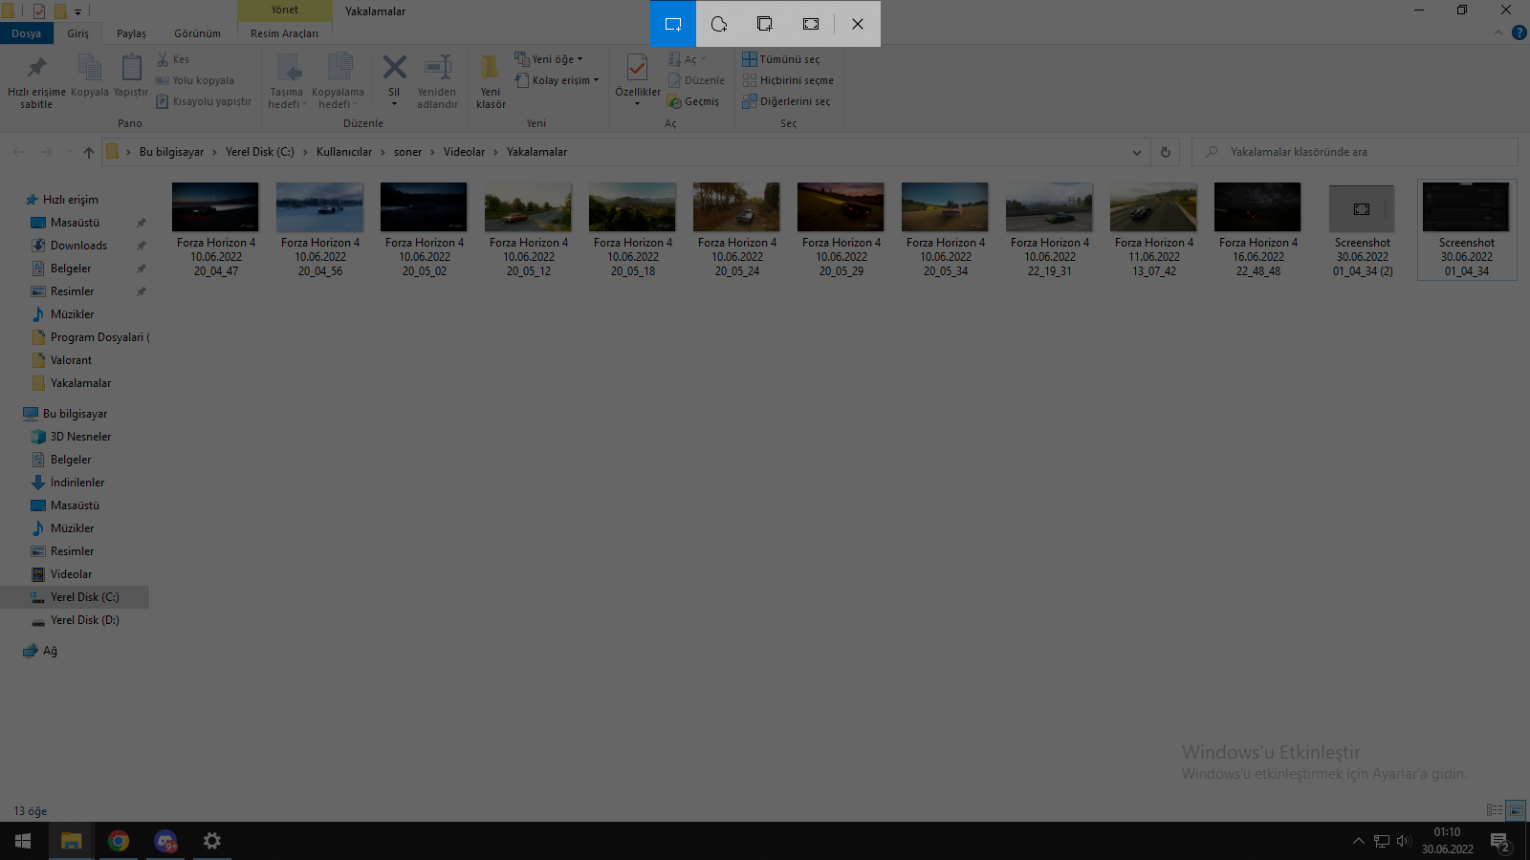Switch to the Giriş ribbon tab
The width and height of the screenshot is (1530, 860).
click(x=77, y=33)
